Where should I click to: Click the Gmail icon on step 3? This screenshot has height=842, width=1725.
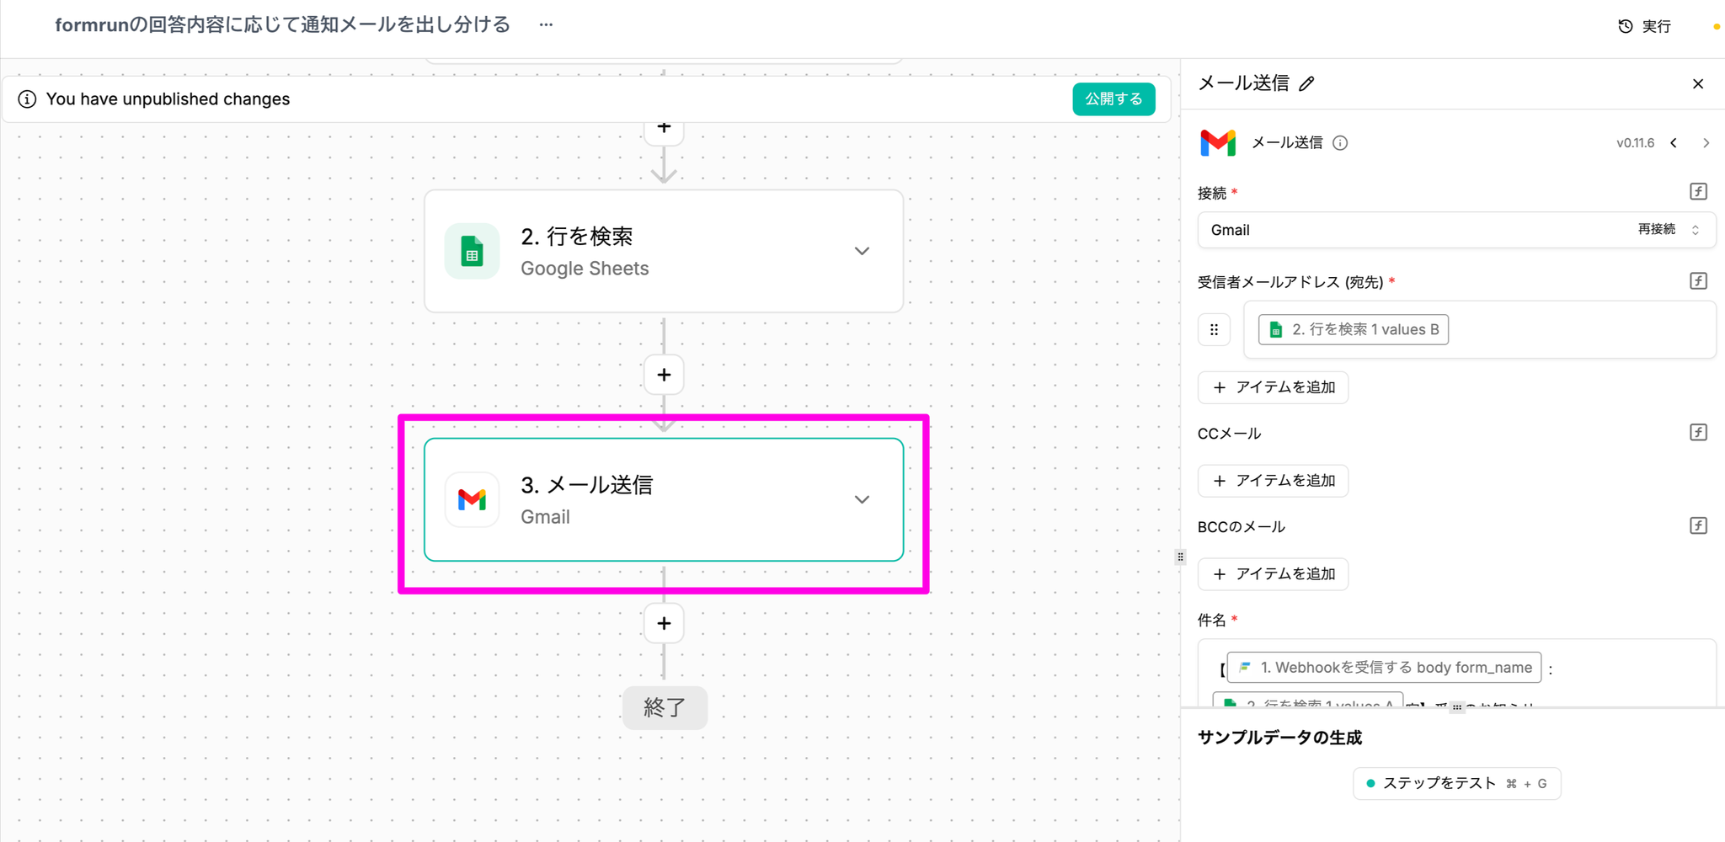click(472, 499)
